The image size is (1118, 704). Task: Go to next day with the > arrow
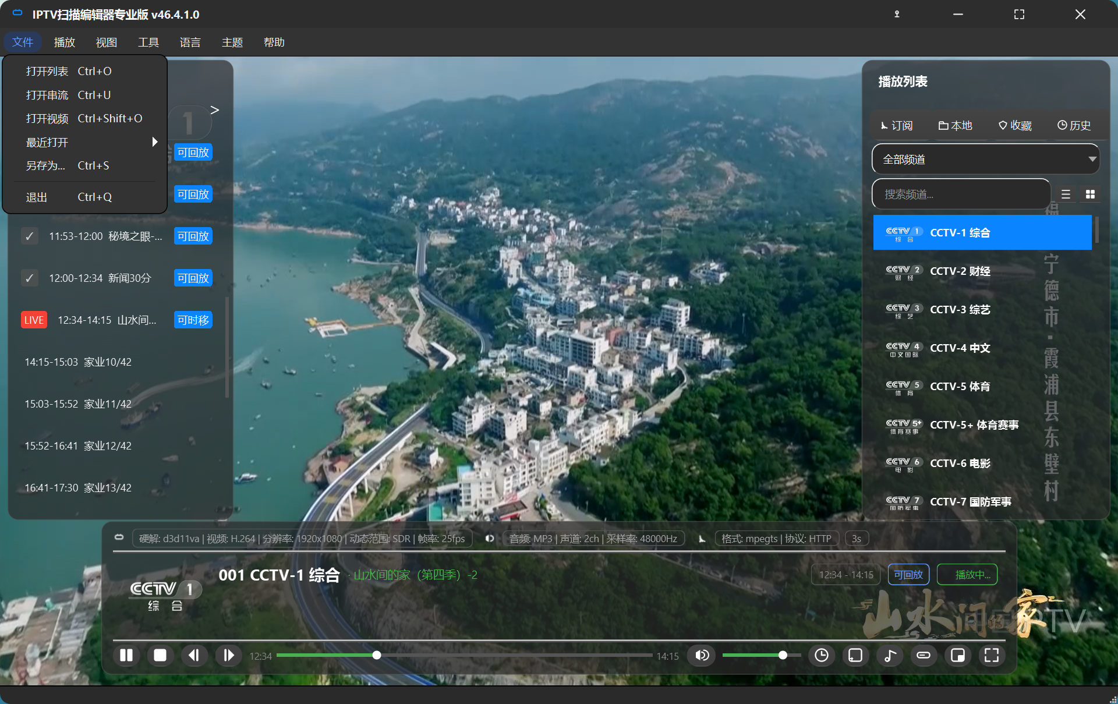pyautogui.click(x=215, y=110)
